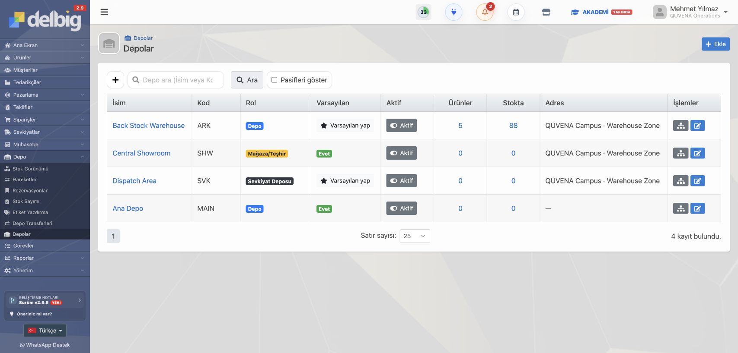The height and width of the screenshot is (353, 738).
Task: Open Dispatch Area link
Action: pyautogui.click(x=134, y=181)
